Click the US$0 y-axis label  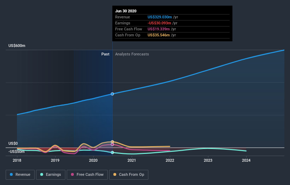[x=13, y=143]
